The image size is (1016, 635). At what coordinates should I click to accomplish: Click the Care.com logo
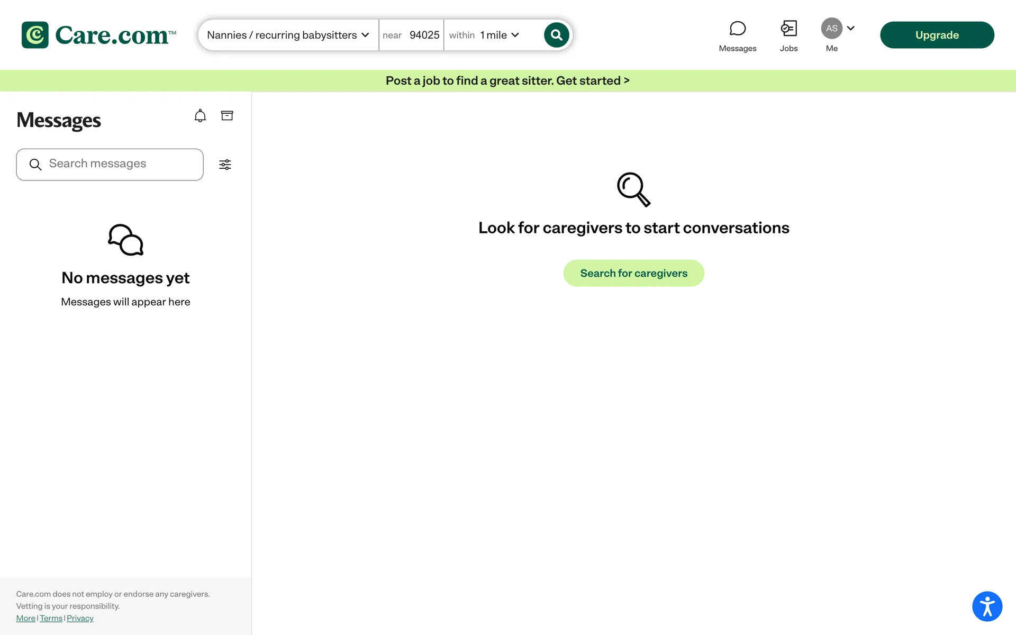pyautogui.click(x=98, y=35)
